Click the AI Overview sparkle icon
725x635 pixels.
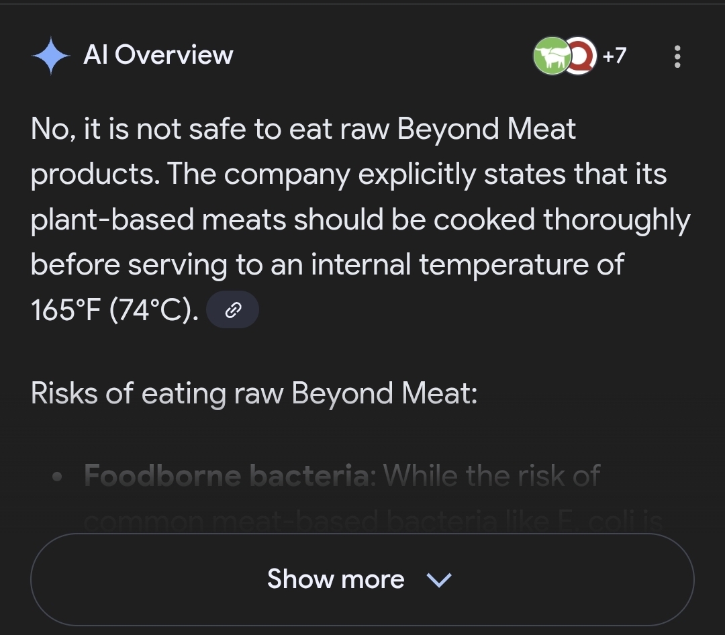click(x=51, y=56)
